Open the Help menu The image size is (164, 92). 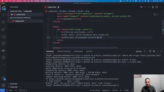[48, 1]
